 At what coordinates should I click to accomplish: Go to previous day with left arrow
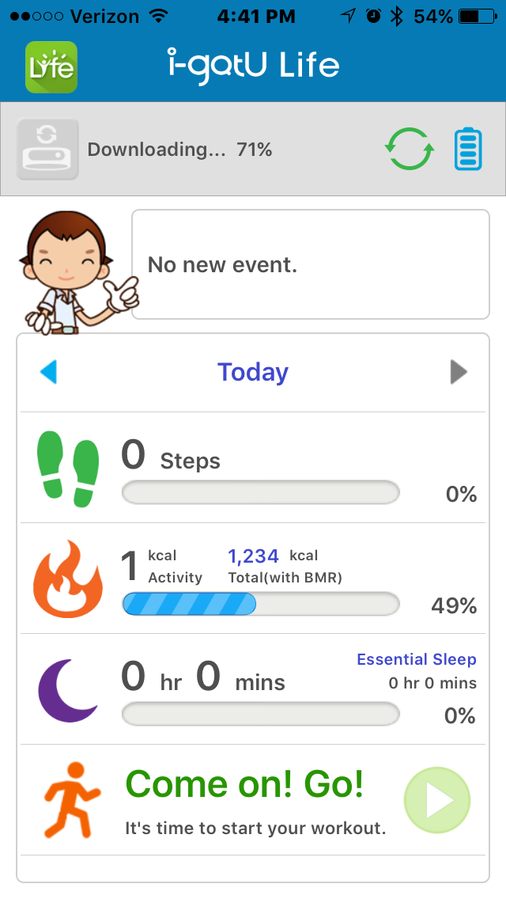(x=49, y=372)
